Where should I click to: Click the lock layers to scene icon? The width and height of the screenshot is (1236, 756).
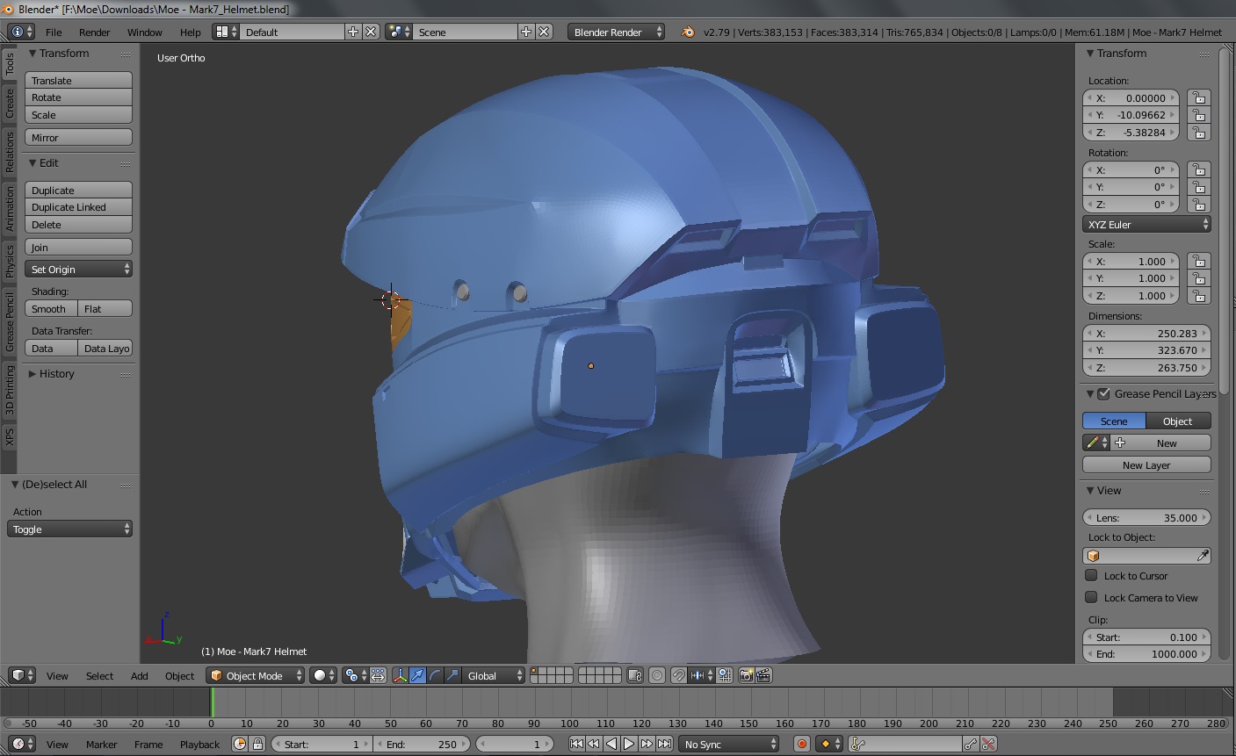point(635,675)
